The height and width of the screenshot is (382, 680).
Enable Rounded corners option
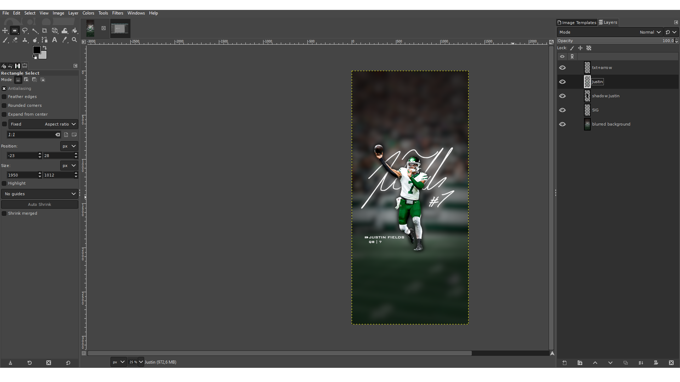[x=4, y=105]
